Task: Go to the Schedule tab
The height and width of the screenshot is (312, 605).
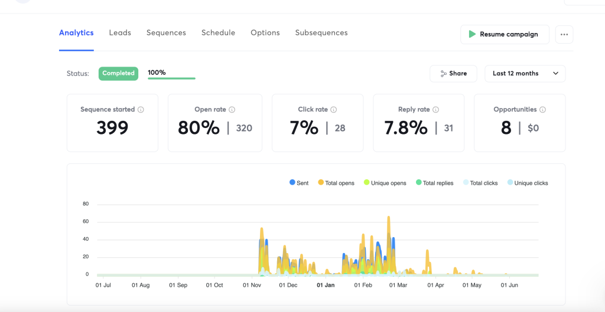Action: [x=218, y=33]
